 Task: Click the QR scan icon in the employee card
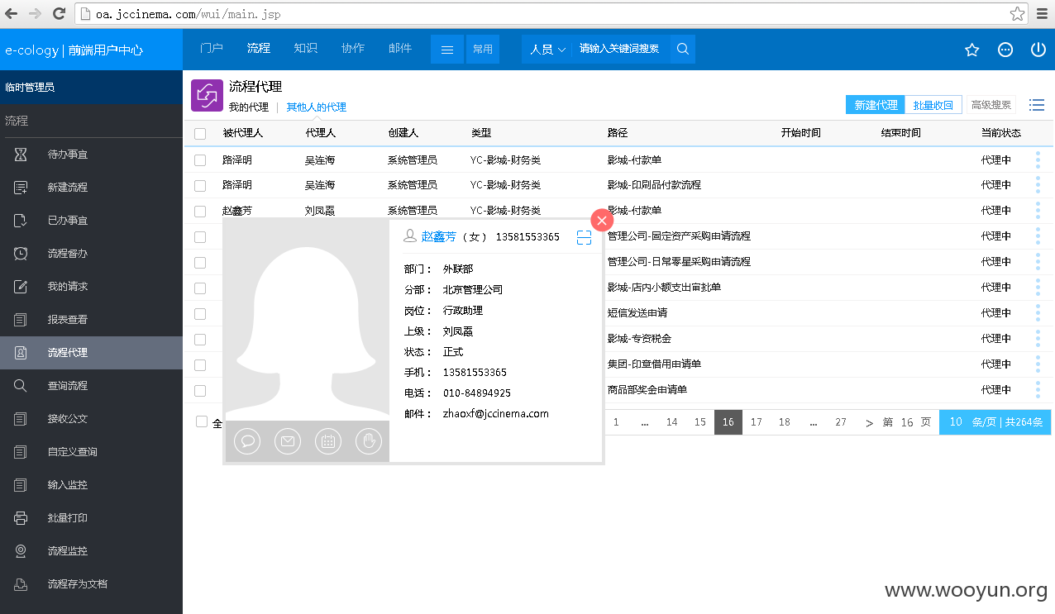(x=585, y=238)
